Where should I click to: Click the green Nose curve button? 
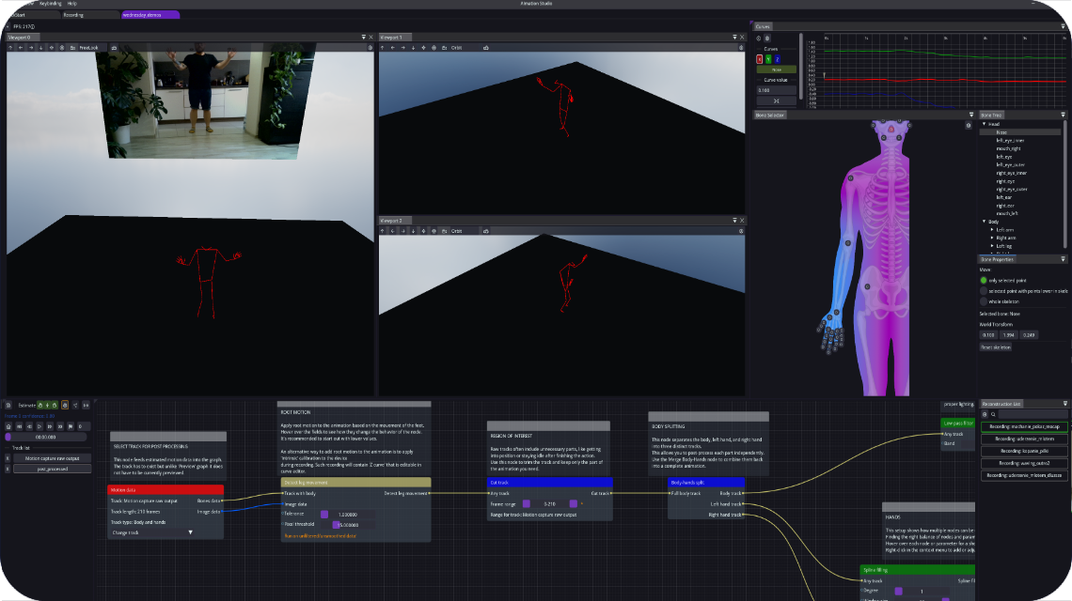tap(776, 69)
